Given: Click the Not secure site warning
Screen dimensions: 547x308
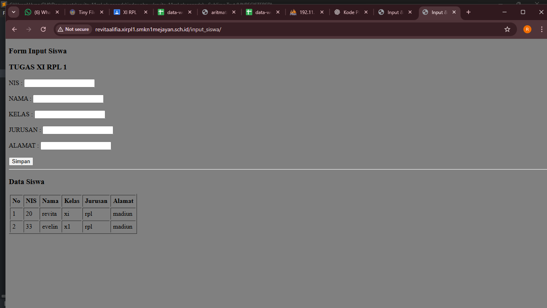Looking at the screenshot, I should [x=73, y=29].
